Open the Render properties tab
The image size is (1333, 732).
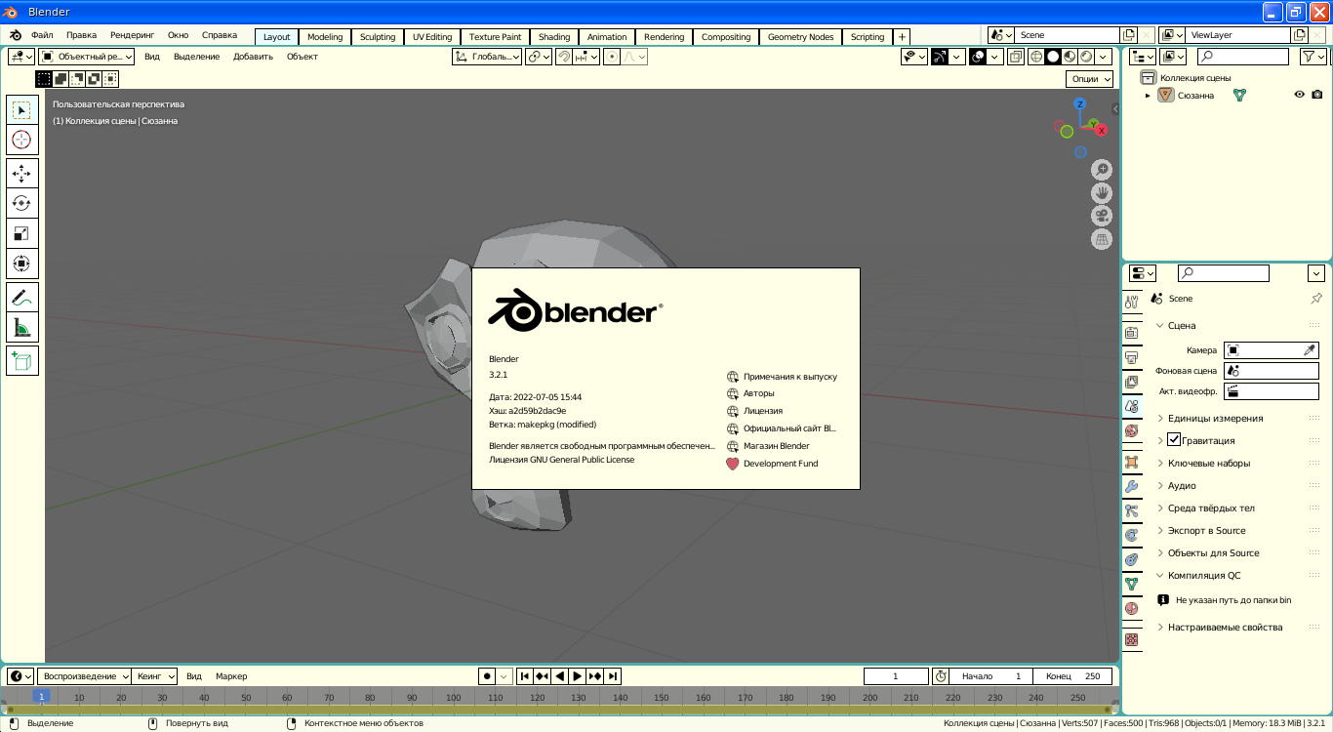[x=1131, y=333]
